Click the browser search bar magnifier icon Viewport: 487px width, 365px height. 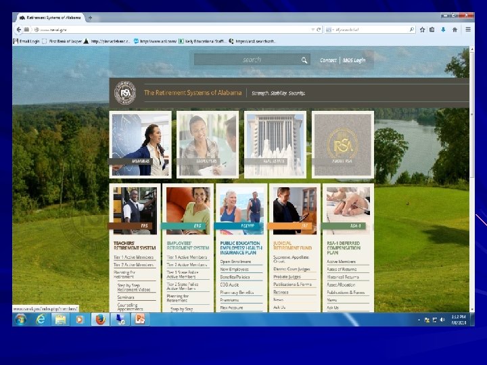411,30
